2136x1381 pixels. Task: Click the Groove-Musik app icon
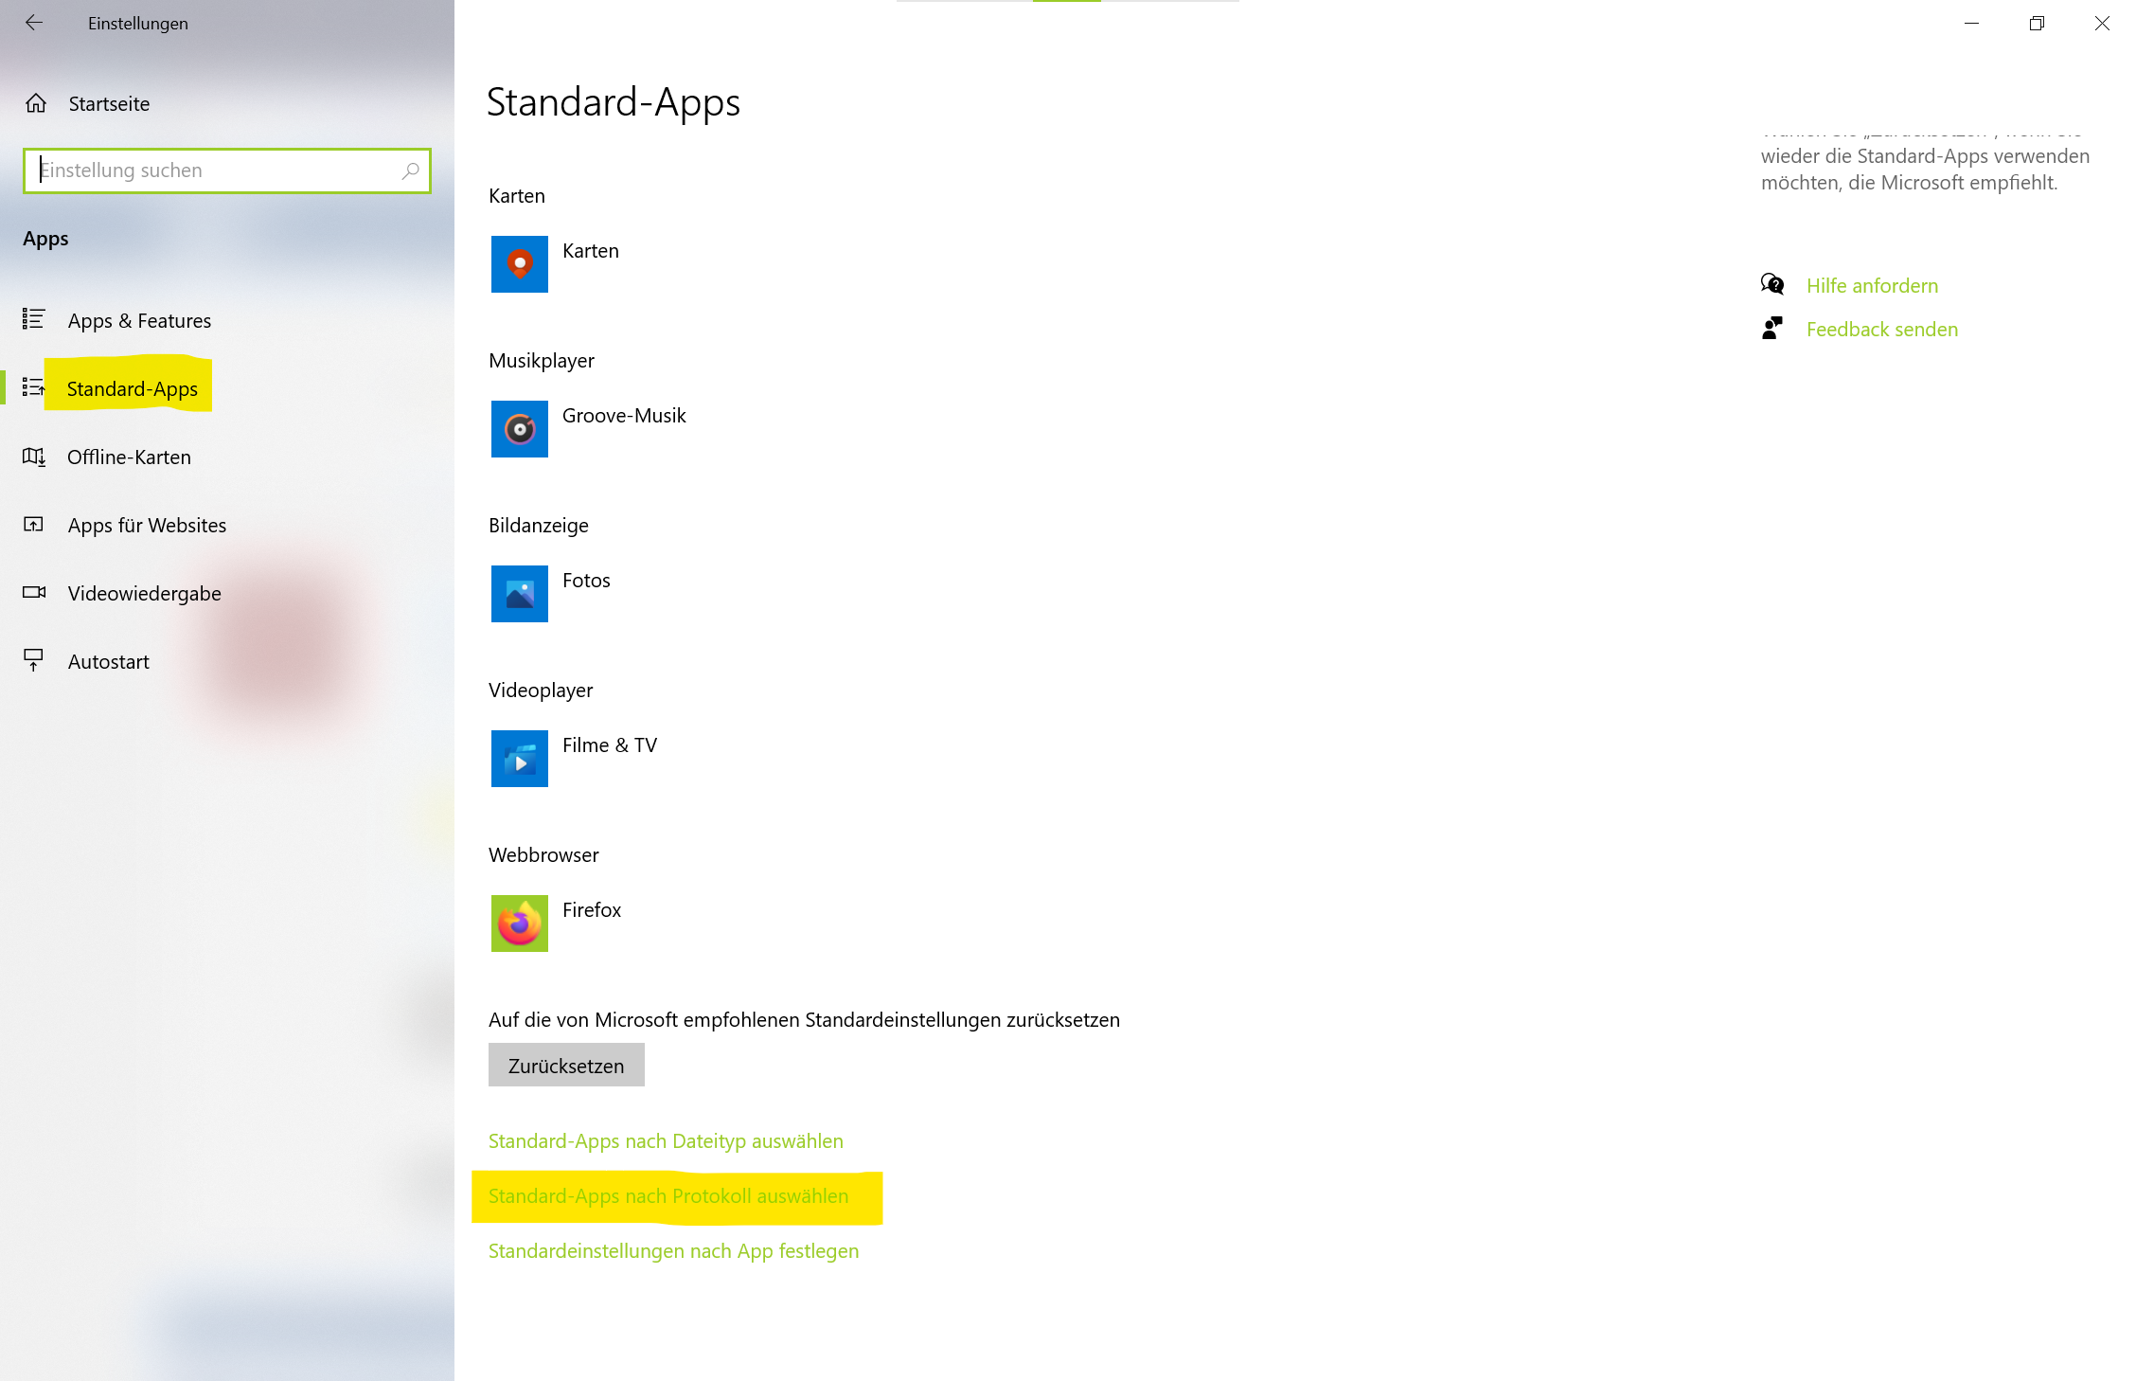[519, 429]
